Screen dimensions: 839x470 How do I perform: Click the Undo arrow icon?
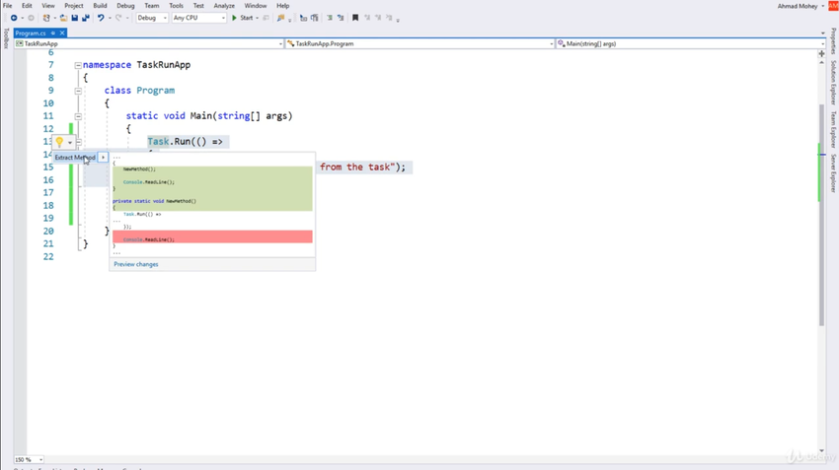click(101, 18)
